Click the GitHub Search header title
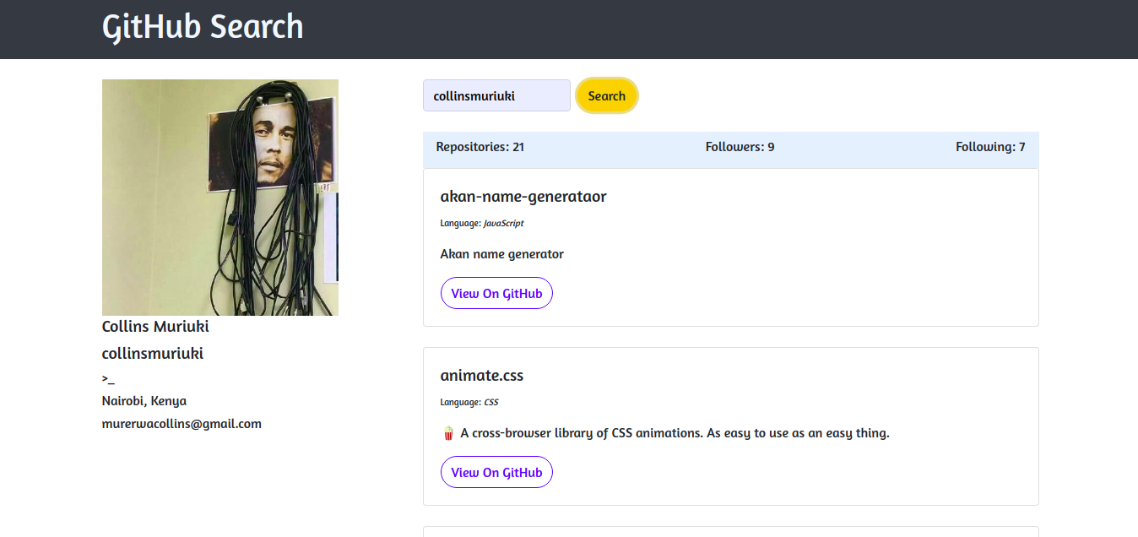Screen dimensions: 1138x537 click(x=203, y=27)
